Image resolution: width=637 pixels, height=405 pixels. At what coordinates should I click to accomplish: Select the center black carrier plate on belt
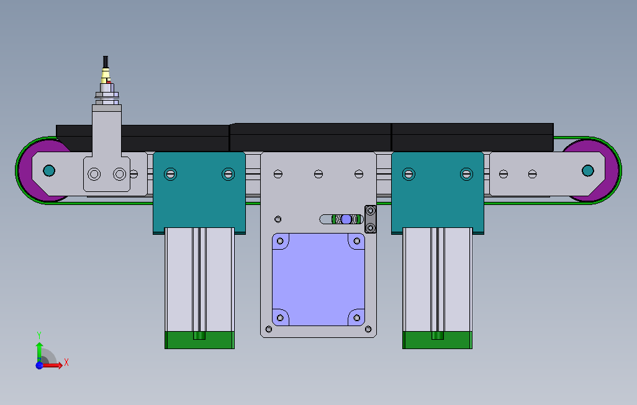(310, 137)
